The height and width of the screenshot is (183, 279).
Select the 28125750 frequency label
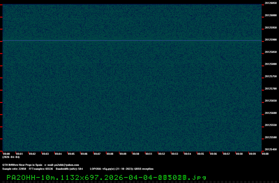271,76
